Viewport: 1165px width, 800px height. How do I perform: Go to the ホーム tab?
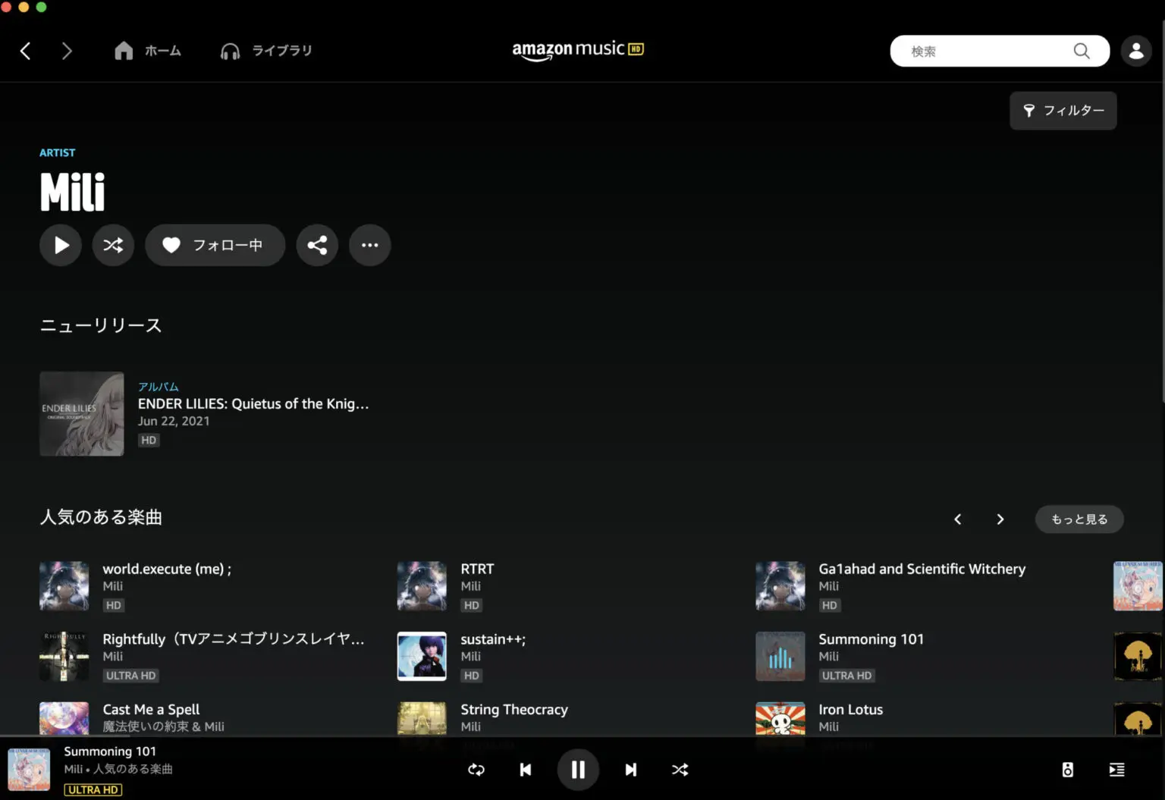click(148, 51)
